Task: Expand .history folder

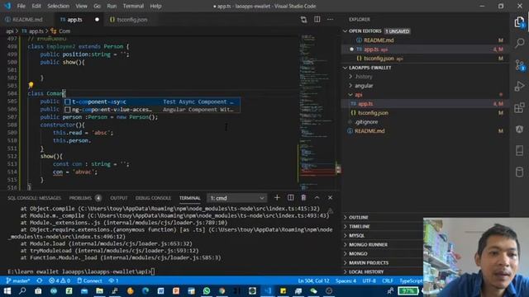Action: (363, 77)
